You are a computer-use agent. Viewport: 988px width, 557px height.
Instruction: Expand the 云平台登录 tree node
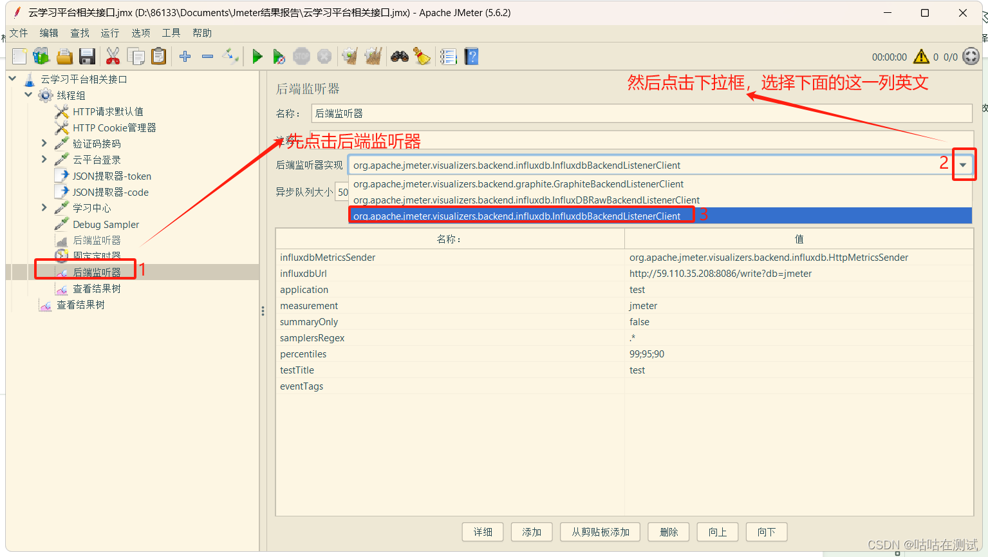44,159
